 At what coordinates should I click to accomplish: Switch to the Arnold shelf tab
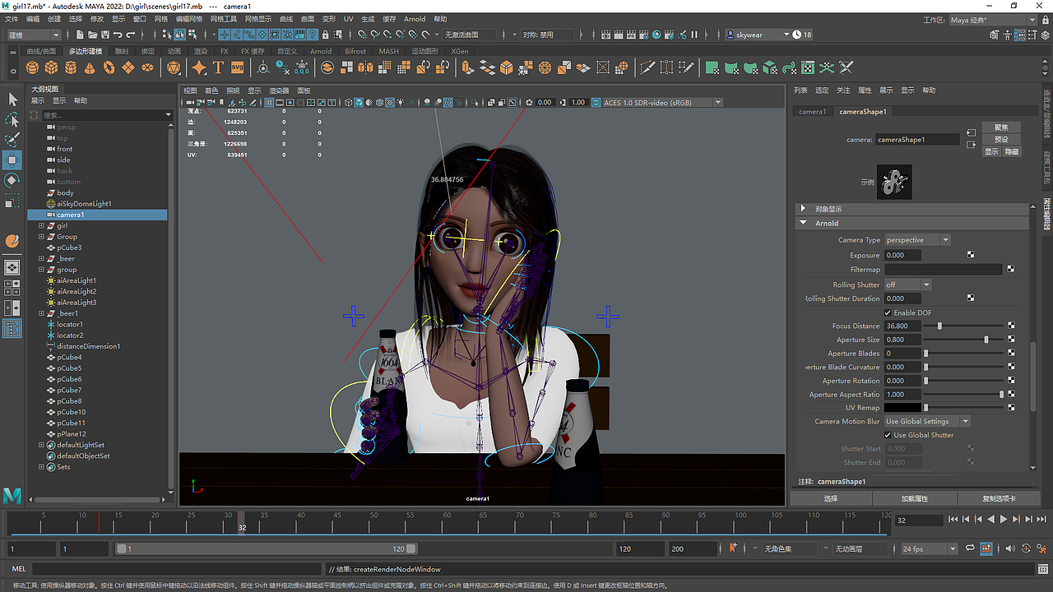pyautogui.click(x=320, y=51)
